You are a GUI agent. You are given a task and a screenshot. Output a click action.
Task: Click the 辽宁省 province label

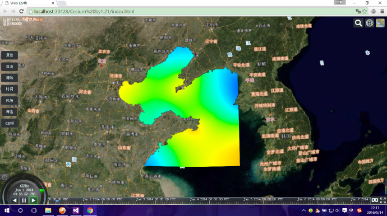click(211, 41)
